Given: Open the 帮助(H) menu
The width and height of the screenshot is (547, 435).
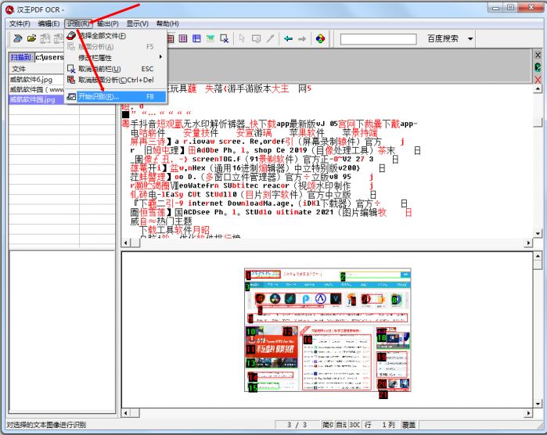Looking at the screenshot, I should 167,23.
